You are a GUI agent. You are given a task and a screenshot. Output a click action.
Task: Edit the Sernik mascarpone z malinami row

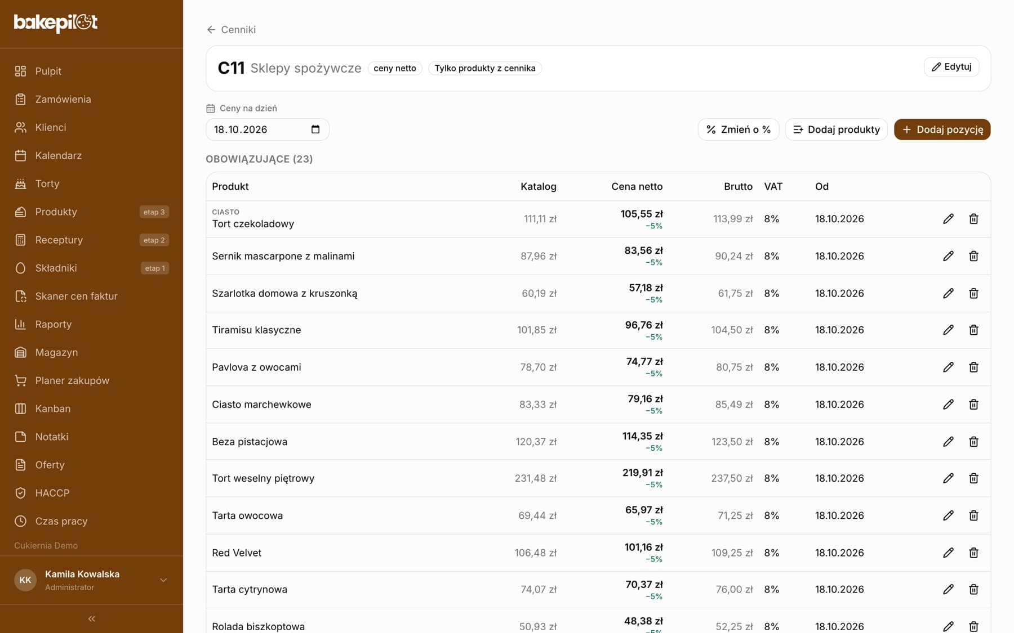point(948,256)
